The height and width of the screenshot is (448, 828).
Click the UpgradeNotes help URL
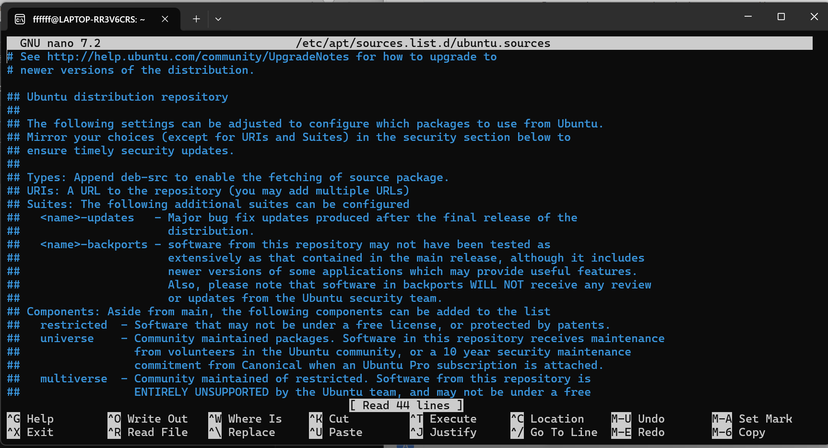coord(198,57)
